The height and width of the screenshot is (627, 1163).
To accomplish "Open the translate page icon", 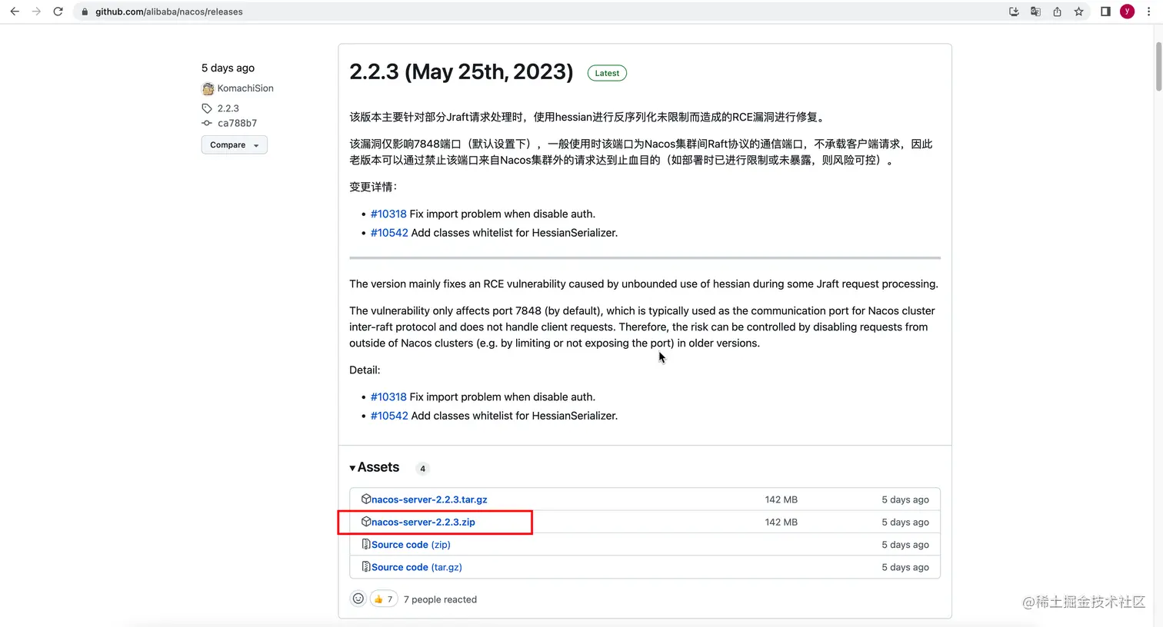I will [1035, 12].
